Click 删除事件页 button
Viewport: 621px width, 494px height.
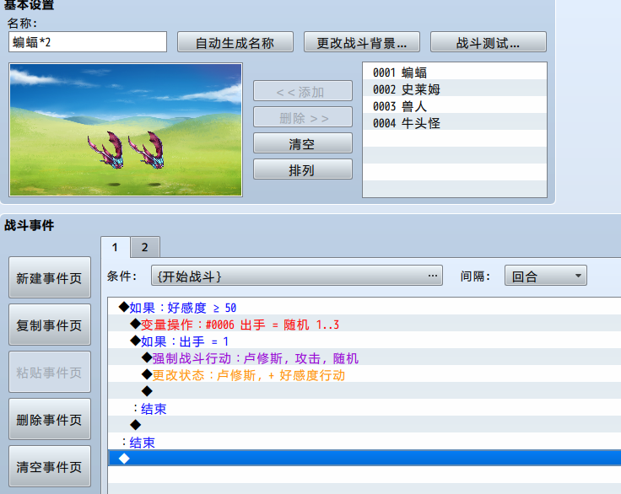click(x=50, y=419)
